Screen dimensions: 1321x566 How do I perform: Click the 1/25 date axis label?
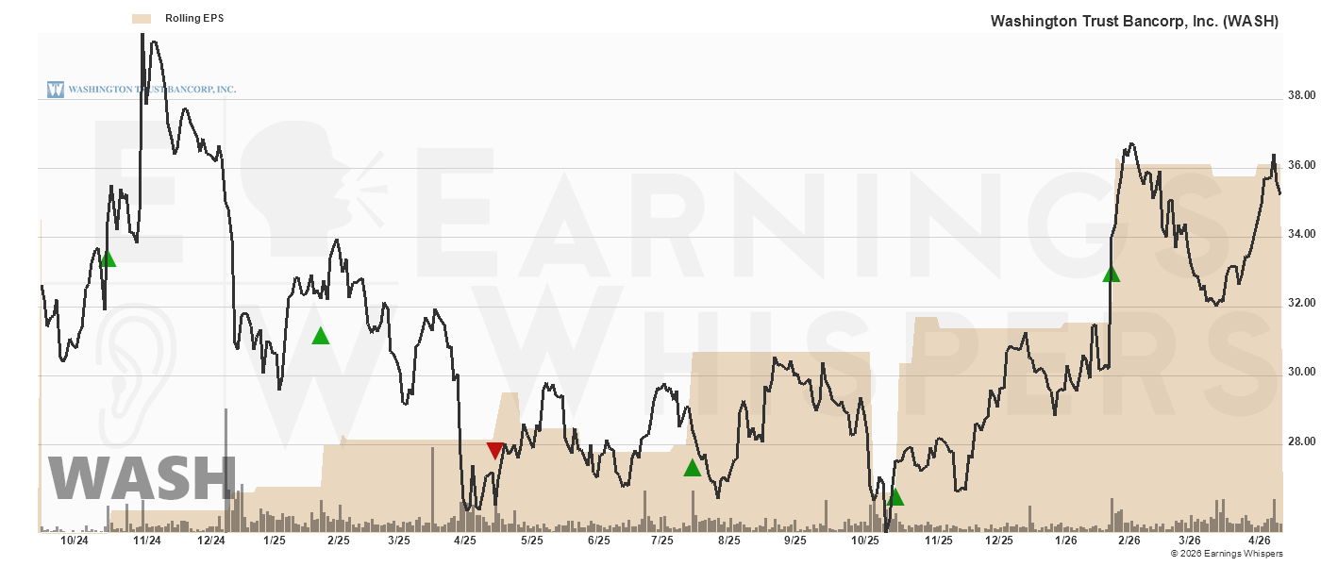(x=275, y=541)
